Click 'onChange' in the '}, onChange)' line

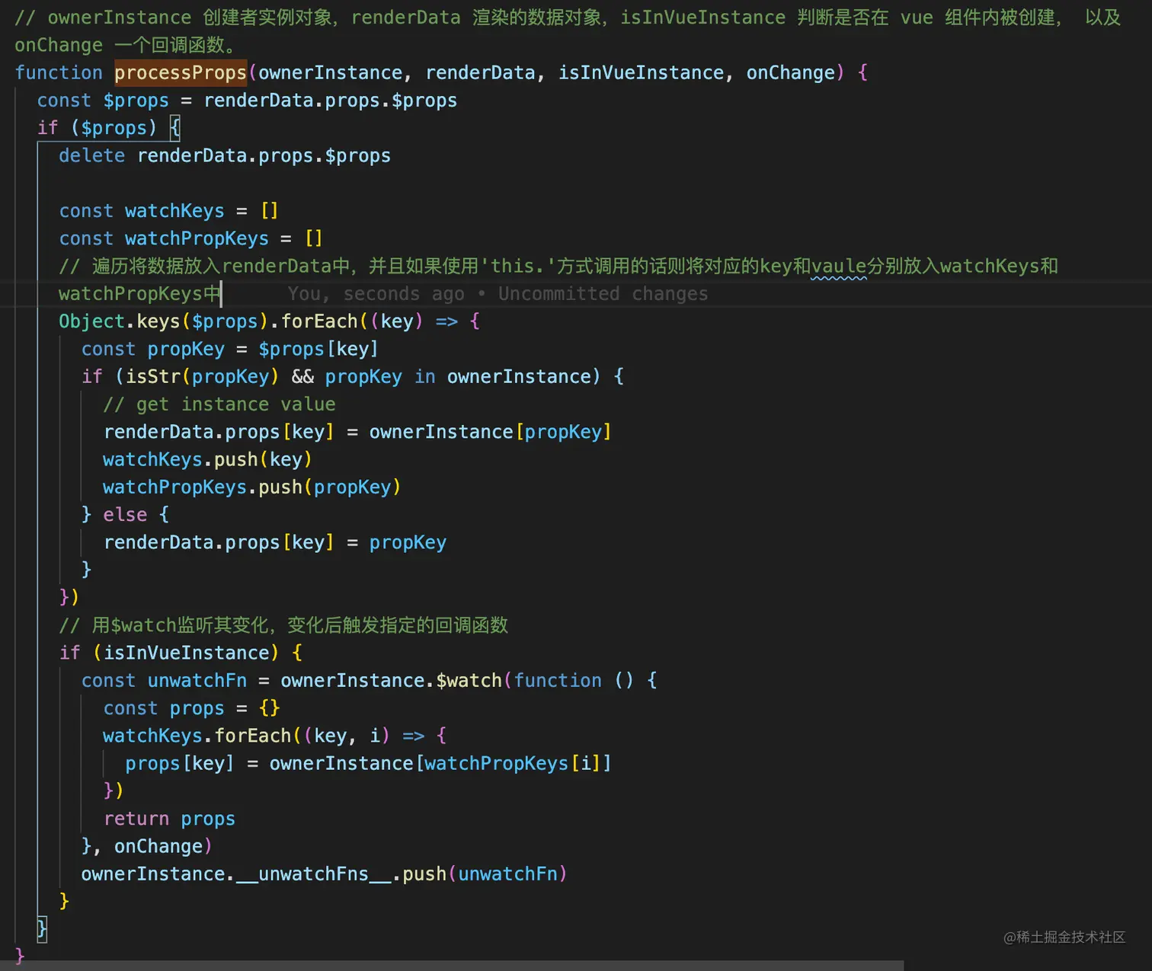158,847
